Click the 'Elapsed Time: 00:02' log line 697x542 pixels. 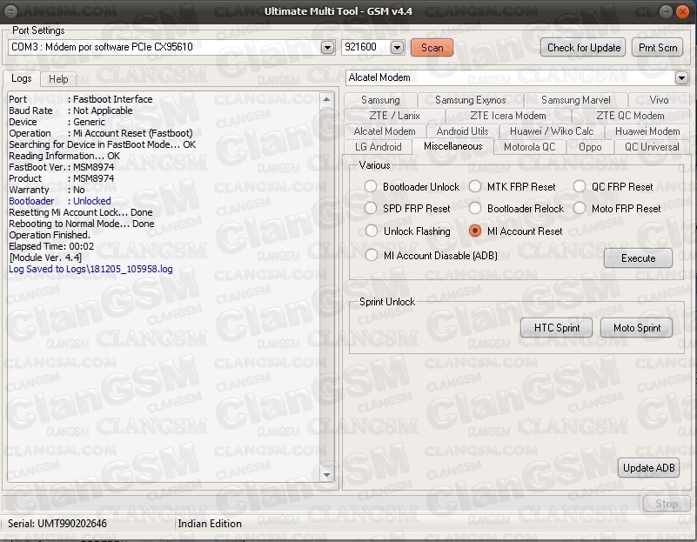coord(51,246)
